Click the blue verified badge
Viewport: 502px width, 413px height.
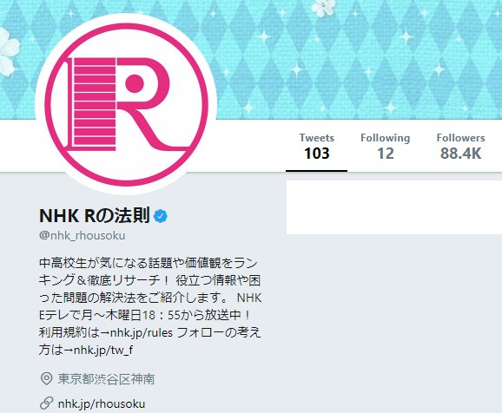pyautogui.click(x=161, y=216)
